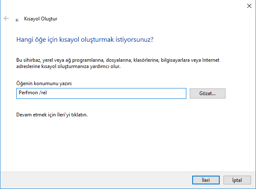
Task: Close the Kısayol Oluştur dialog with X
Action: coord(249,6)
